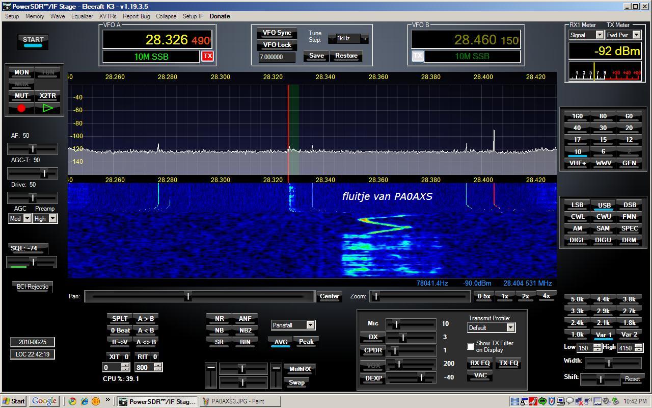Click the TX indicator for VFO B
652x408 pixels.
pyautogui.click(x=418, y=56)
